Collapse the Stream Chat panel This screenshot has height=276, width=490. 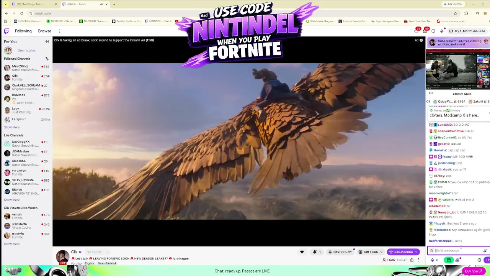coord(431,93)
